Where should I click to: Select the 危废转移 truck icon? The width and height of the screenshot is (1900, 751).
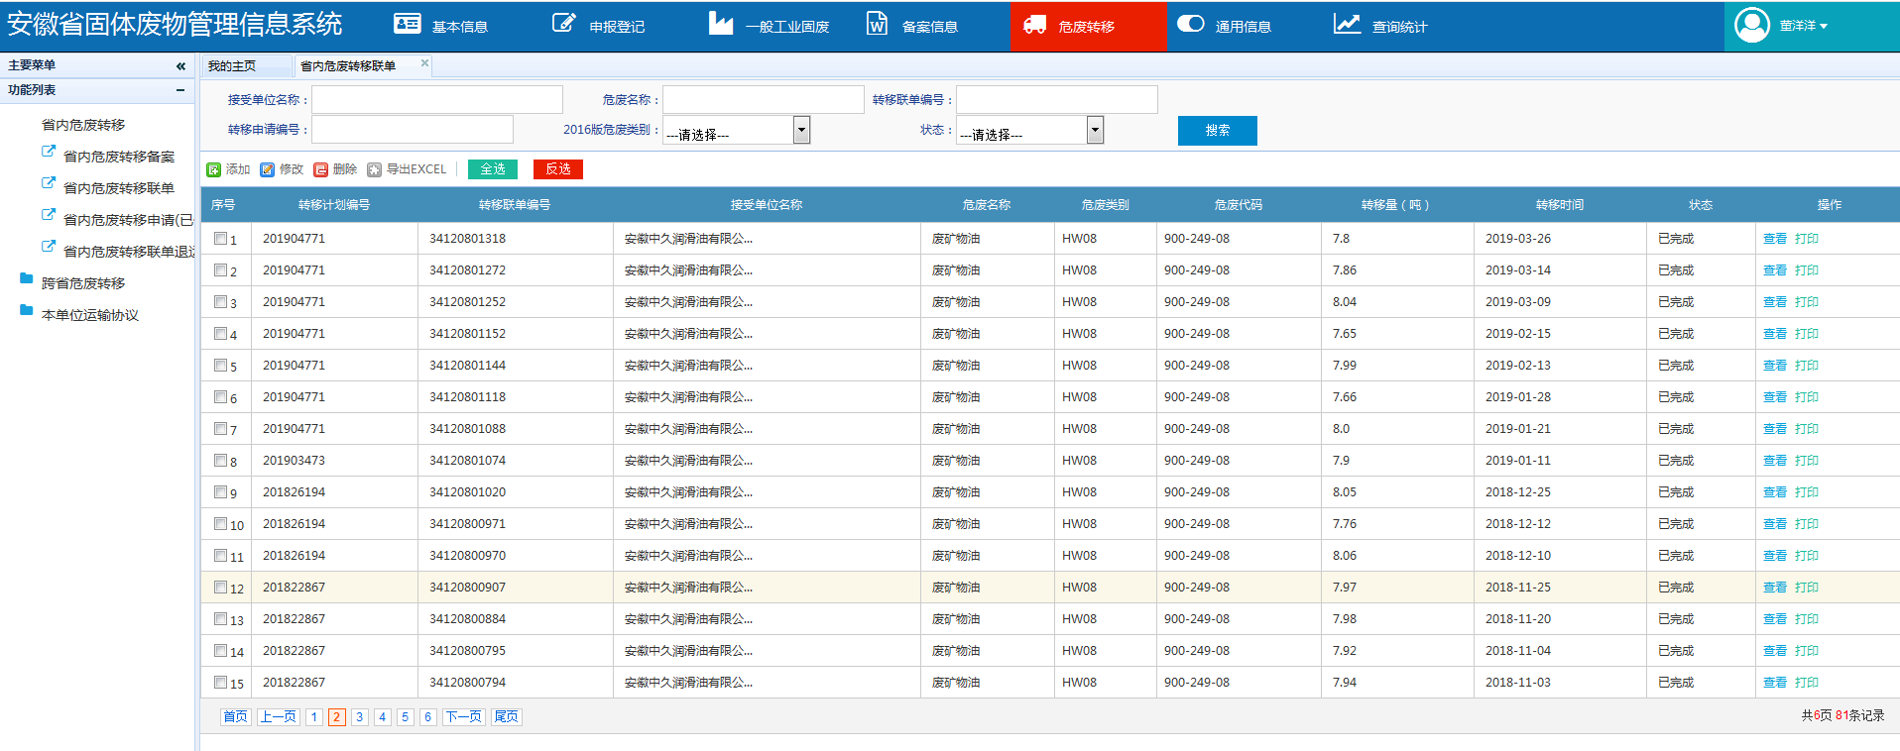tap(1034, 25)
